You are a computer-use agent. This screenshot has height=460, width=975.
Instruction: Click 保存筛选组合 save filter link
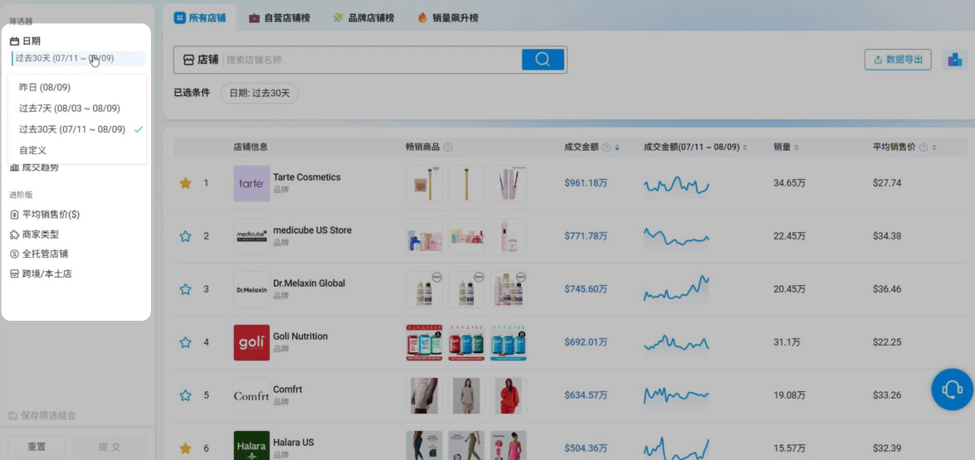click(x=43, y=415)
